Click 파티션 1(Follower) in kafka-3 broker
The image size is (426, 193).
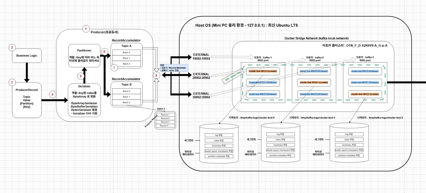click(x=365, y=82)
